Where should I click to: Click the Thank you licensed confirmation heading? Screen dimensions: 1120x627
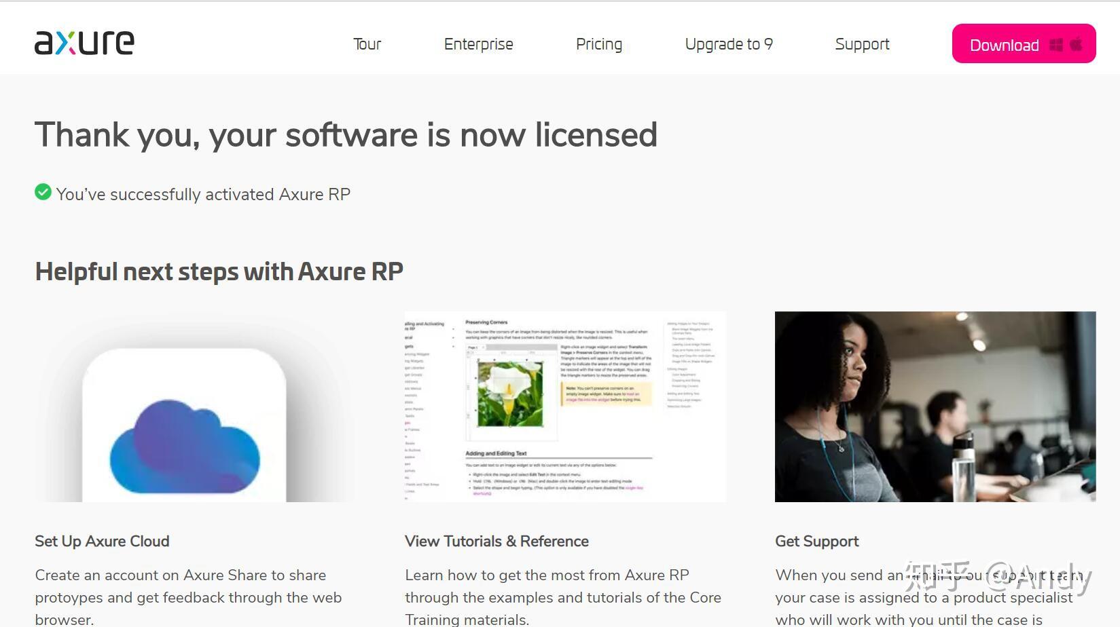pyautogui.click(x=346, y=135)
